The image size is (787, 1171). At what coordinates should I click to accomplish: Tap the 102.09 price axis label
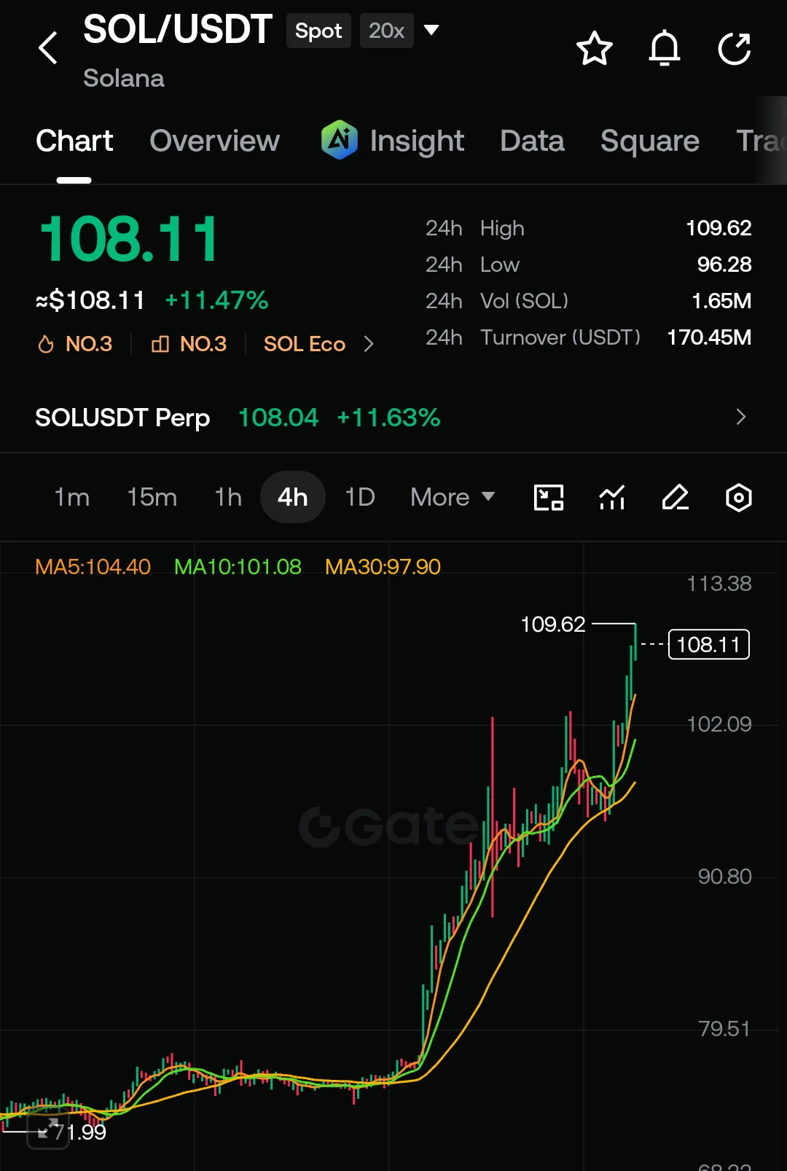click(719, 724)
